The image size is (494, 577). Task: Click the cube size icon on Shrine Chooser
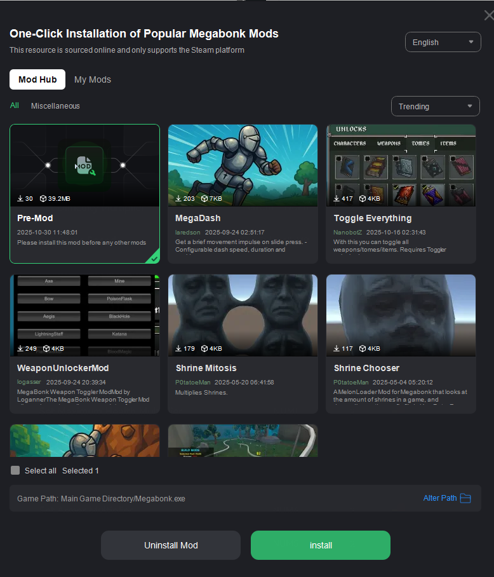[x=363, y=348]
